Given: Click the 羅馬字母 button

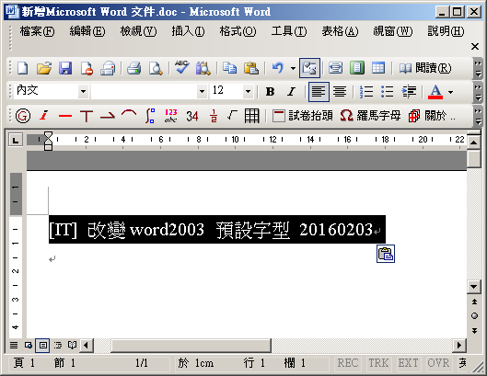Looking at the screenshot, I should point(370,116).
